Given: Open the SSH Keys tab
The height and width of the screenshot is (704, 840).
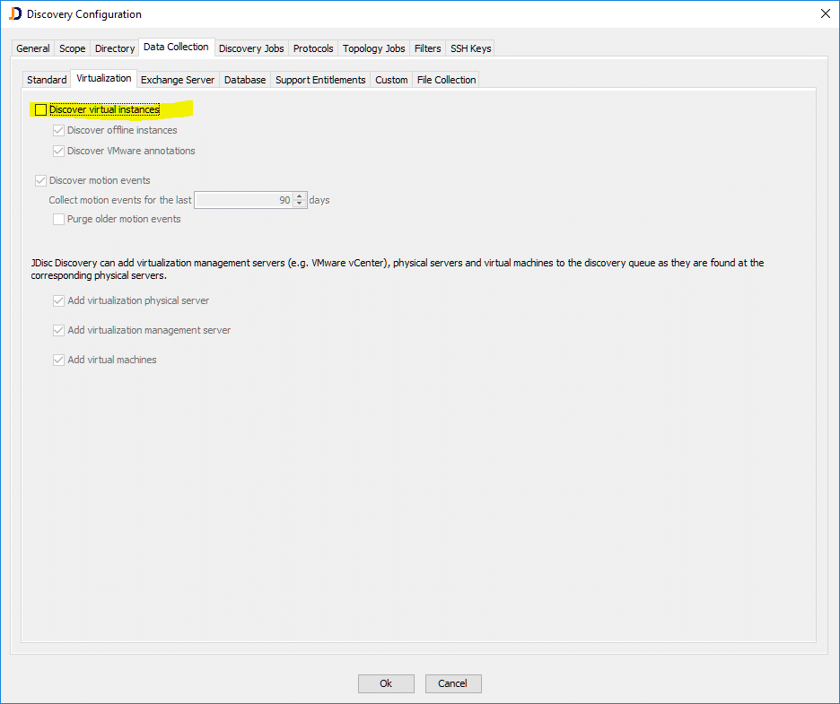Looking at the screenshot, I should [470, 48].
